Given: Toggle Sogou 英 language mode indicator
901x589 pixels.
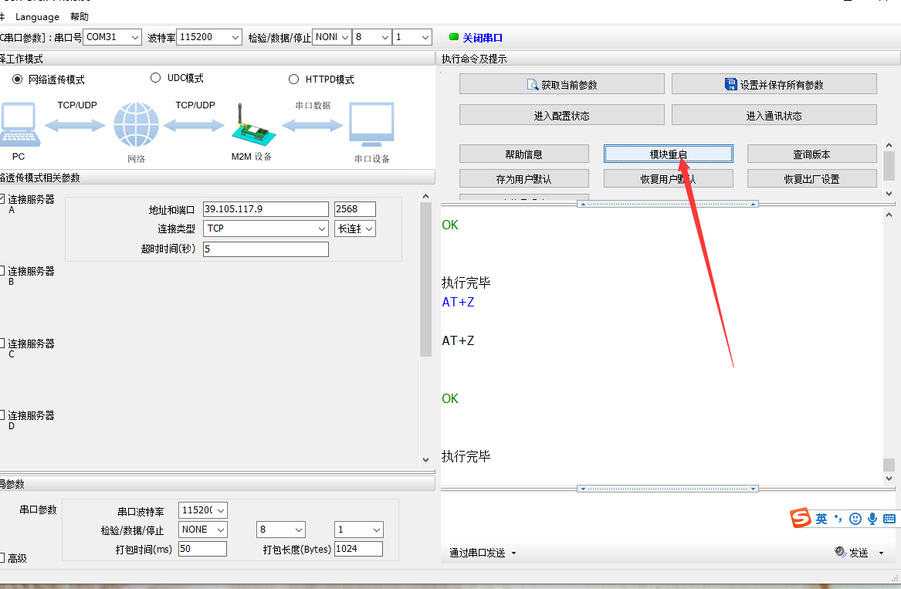Looking at the screenshot, I should point(821,519).
